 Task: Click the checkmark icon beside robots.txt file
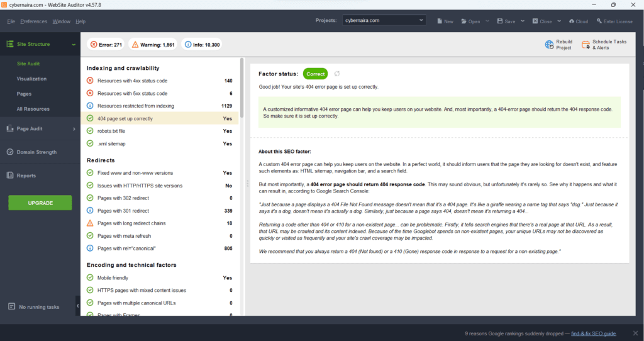pos(90,131)
